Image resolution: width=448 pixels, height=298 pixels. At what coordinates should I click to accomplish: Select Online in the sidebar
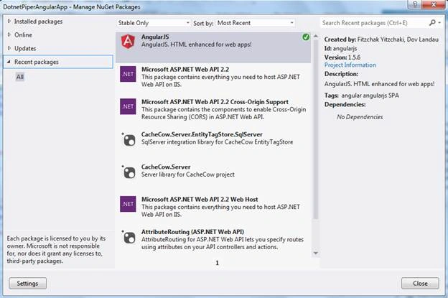tap(23, 35)
